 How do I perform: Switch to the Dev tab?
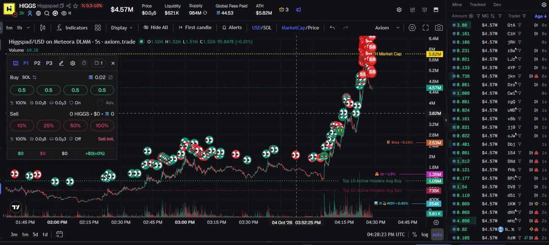point(497,5)
